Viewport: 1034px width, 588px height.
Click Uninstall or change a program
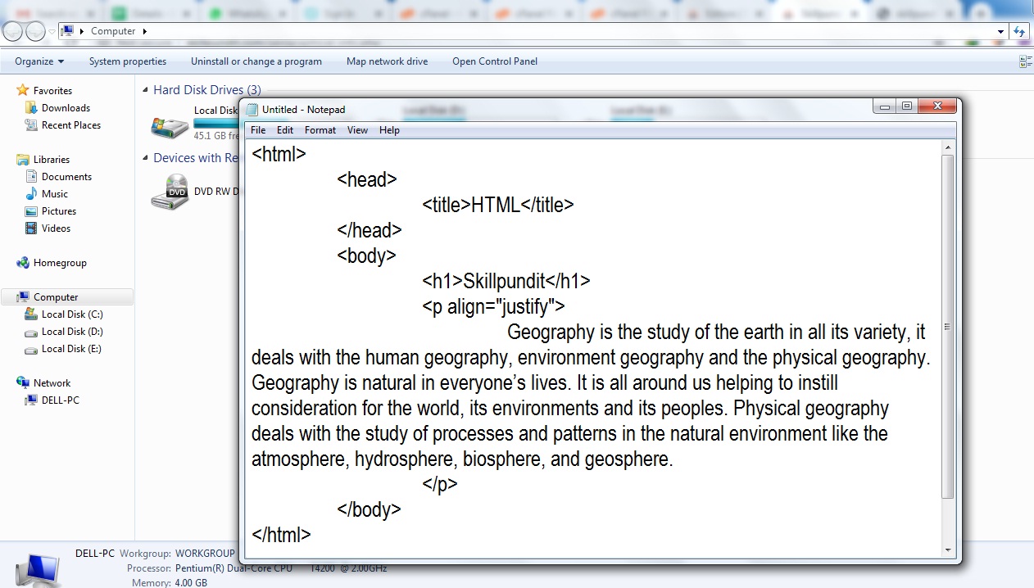coord(256,61)
